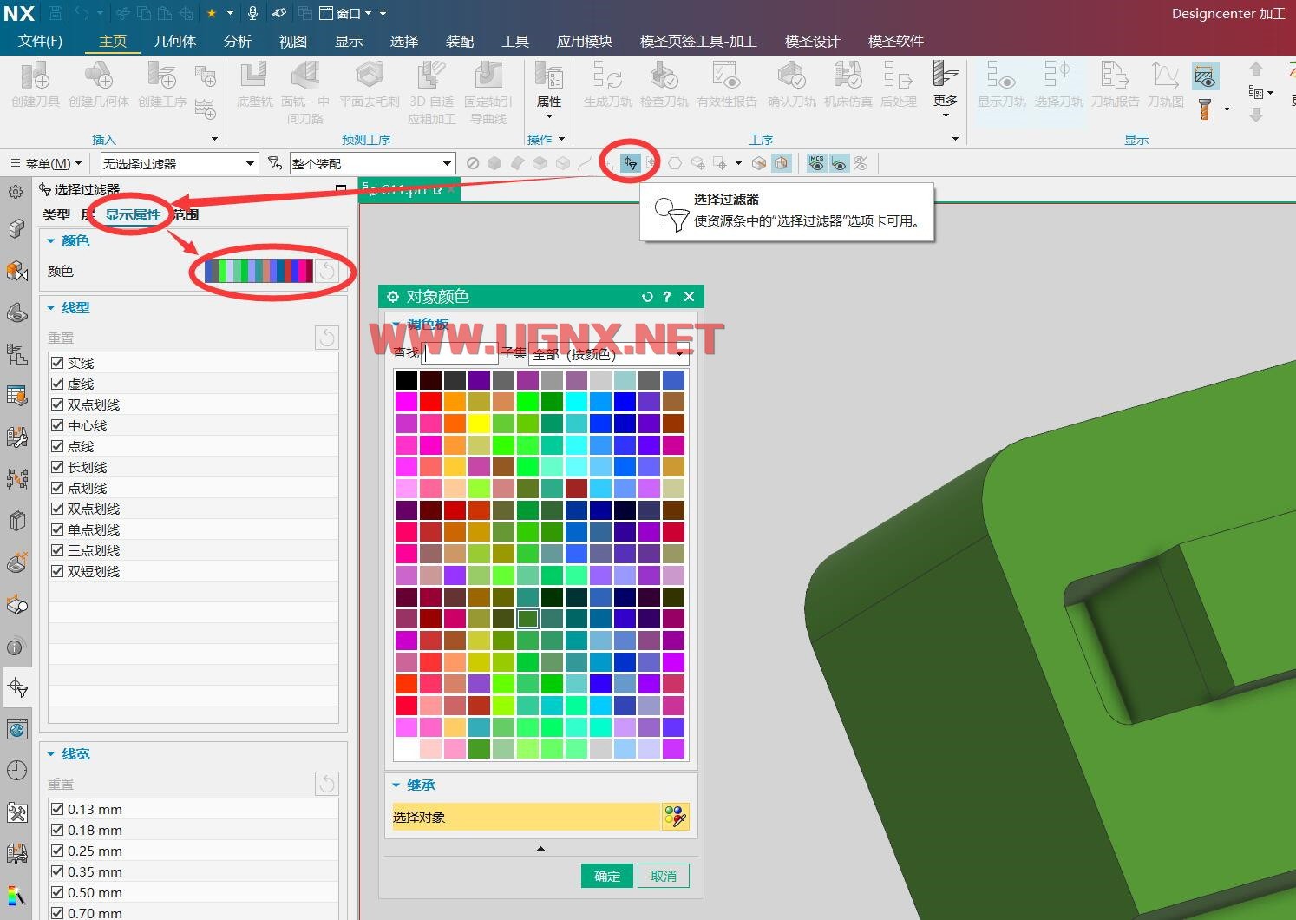
Task: Click the help question mark in 对象颜色 dialog
Action: click(x=666, y=297)
